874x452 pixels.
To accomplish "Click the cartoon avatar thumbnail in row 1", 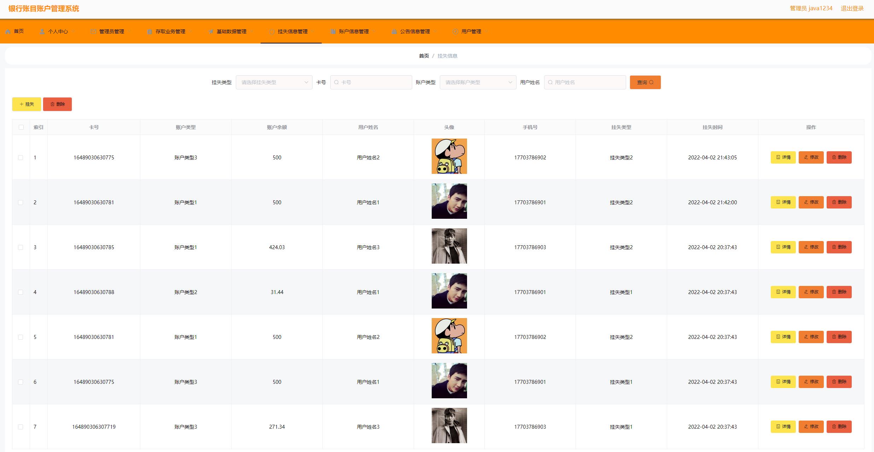I will point(449,156).
